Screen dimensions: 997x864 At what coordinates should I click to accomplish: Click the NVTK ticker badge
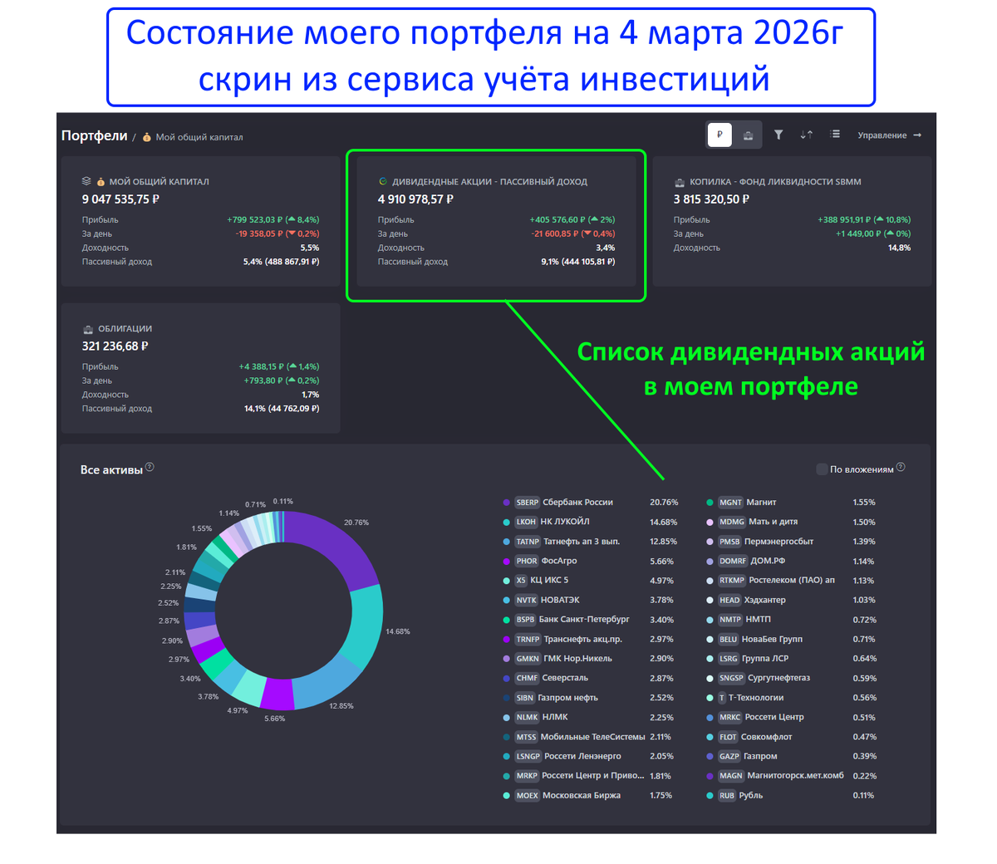pyautogui.click(x=526, y=600)
